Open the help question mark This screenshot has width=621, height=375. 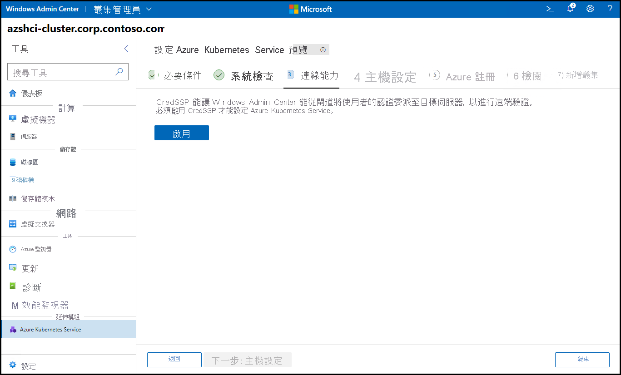(610, 9)
